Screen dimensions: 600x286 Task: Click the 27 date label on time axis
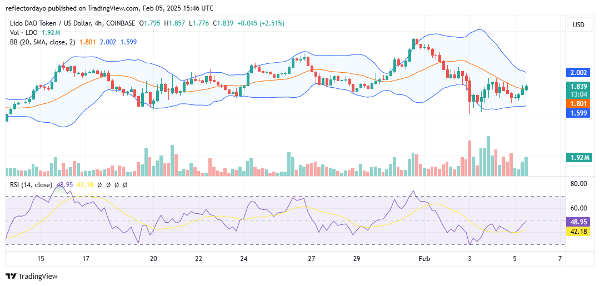(311, 258)
